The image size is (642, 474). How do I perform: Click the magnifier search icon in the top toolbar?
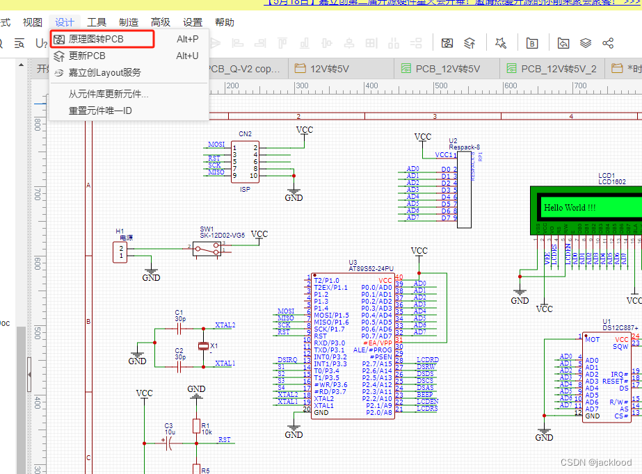tap(2, 43)
